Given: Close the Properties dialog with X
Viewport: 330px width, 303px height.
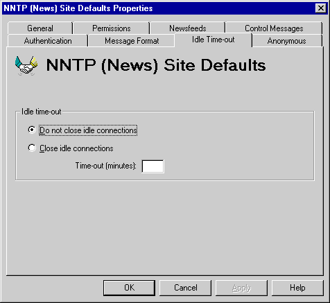Looking at the screenshot, I should (x=321, y=8).
